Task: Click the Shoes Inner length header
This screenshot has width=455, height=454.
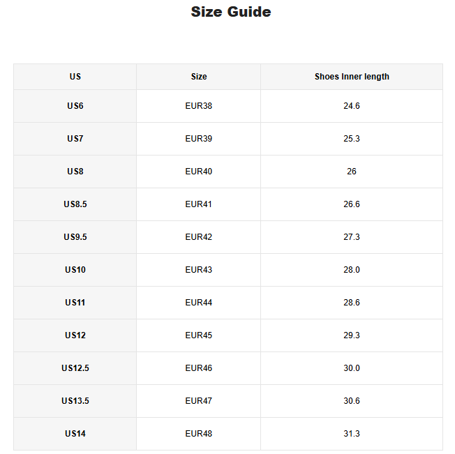Action: (x=352, y=77)
